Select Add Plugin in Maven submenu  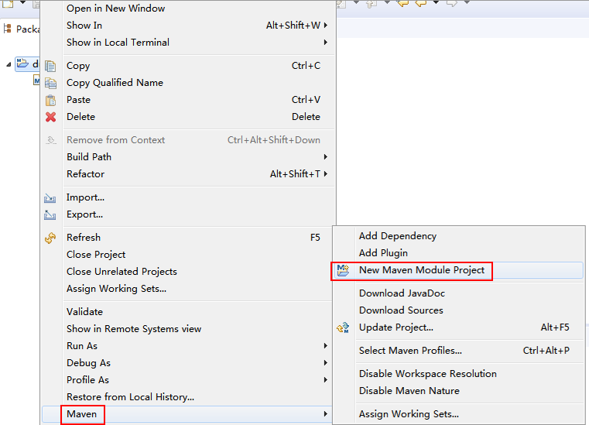pyautogui.click(x=459, y=253)
